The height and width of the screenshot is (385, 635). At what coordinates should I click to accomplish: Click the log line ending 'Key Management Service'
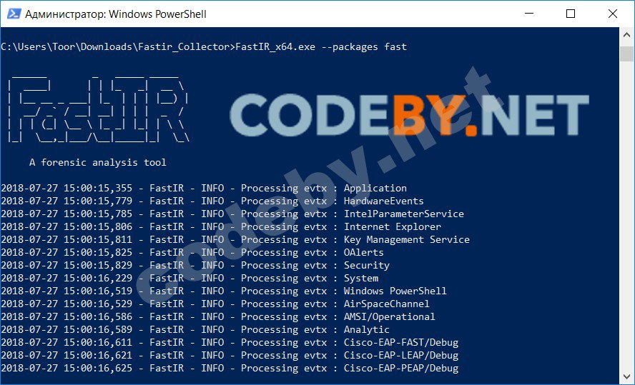point(235,240)
